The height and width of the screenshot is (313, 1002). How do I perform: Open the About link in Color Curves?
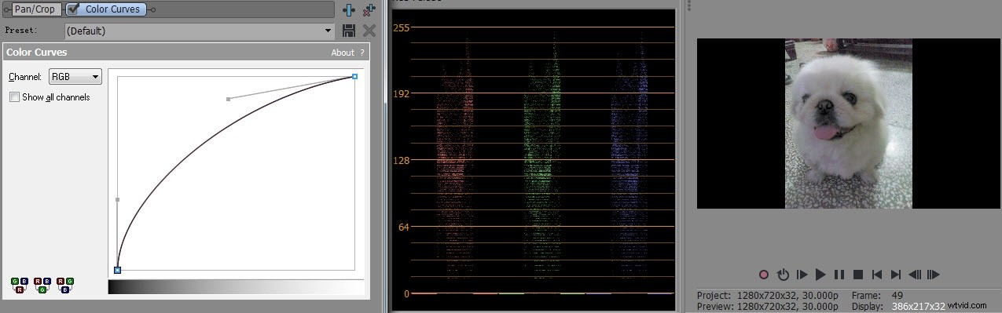[x=343, y=53]
